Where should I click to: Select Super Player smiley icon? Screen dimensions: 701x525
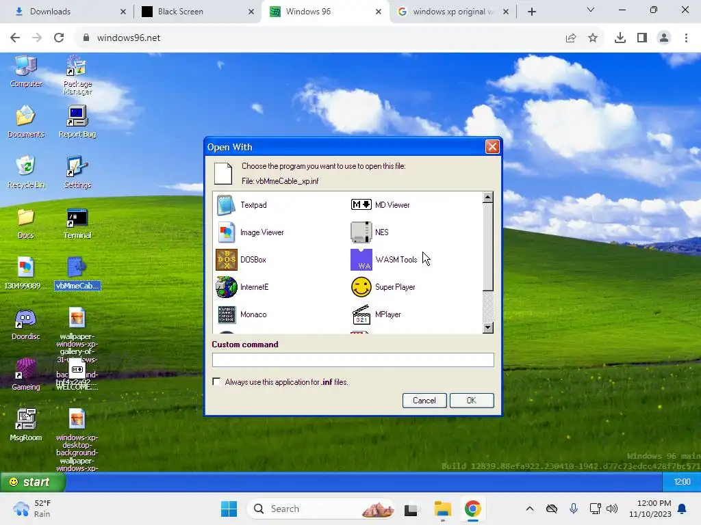[x=361, y=287]
